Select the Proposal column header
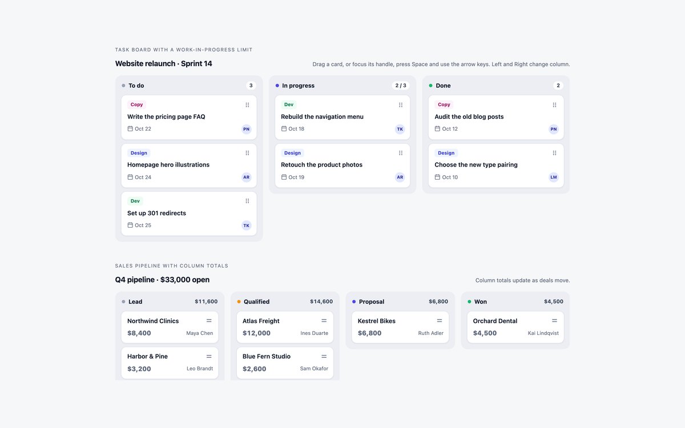 400,301
